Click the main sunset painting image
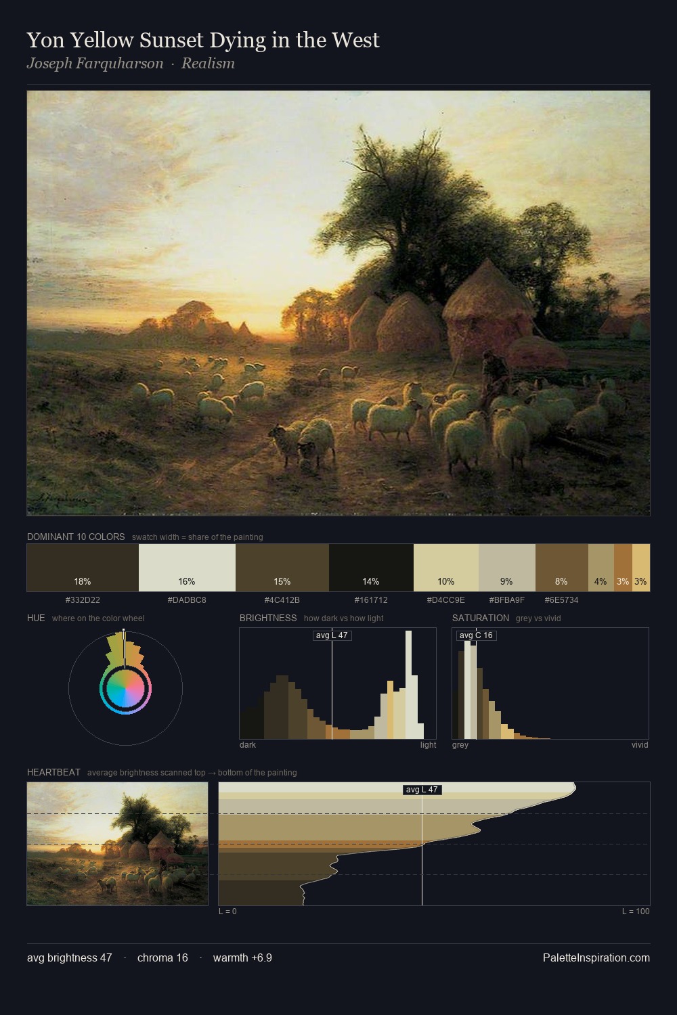This screenshot has height=1015, width=677. [x=338, y=303]
